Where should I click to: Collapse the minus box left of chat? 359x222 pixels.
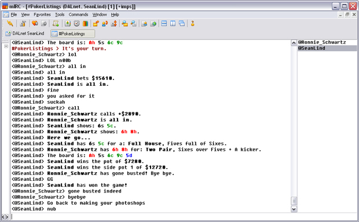coord(6,46)
